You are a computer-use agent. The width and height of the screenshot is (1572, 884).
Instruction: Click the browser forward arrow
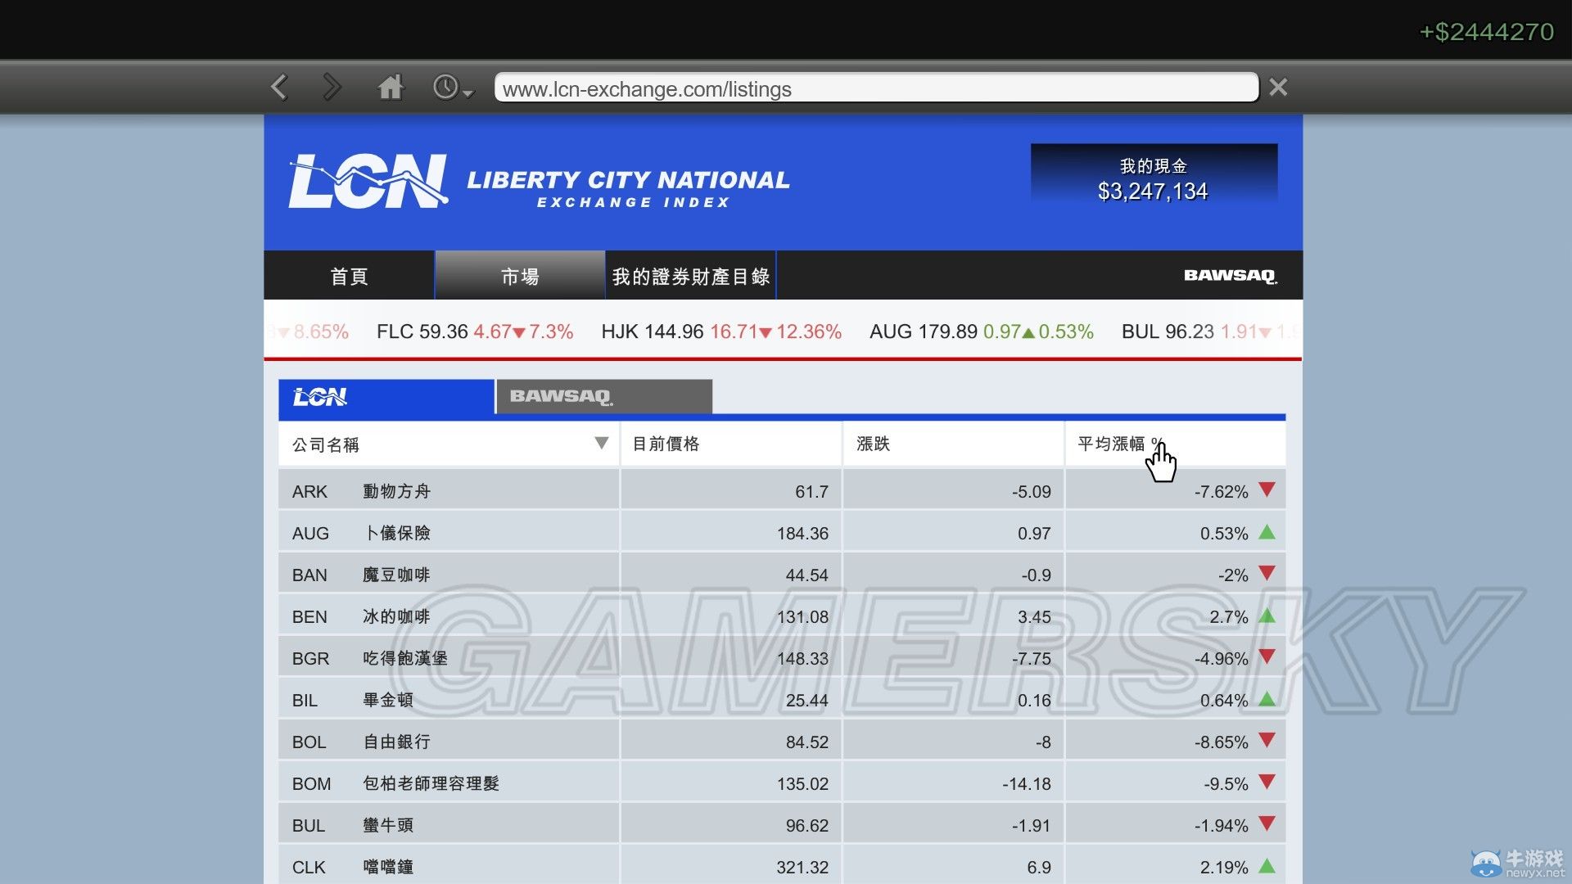tap(332, 87)
